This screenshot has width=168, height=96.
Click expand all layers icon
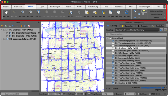(22, 26)
